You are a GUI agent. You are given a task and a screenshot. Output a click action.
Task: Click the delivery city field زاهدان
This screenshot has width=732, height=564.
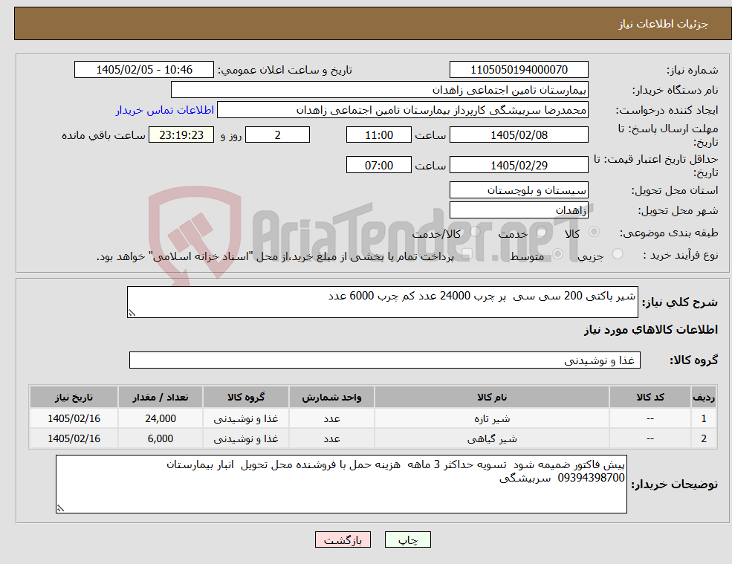click(519, 210)
